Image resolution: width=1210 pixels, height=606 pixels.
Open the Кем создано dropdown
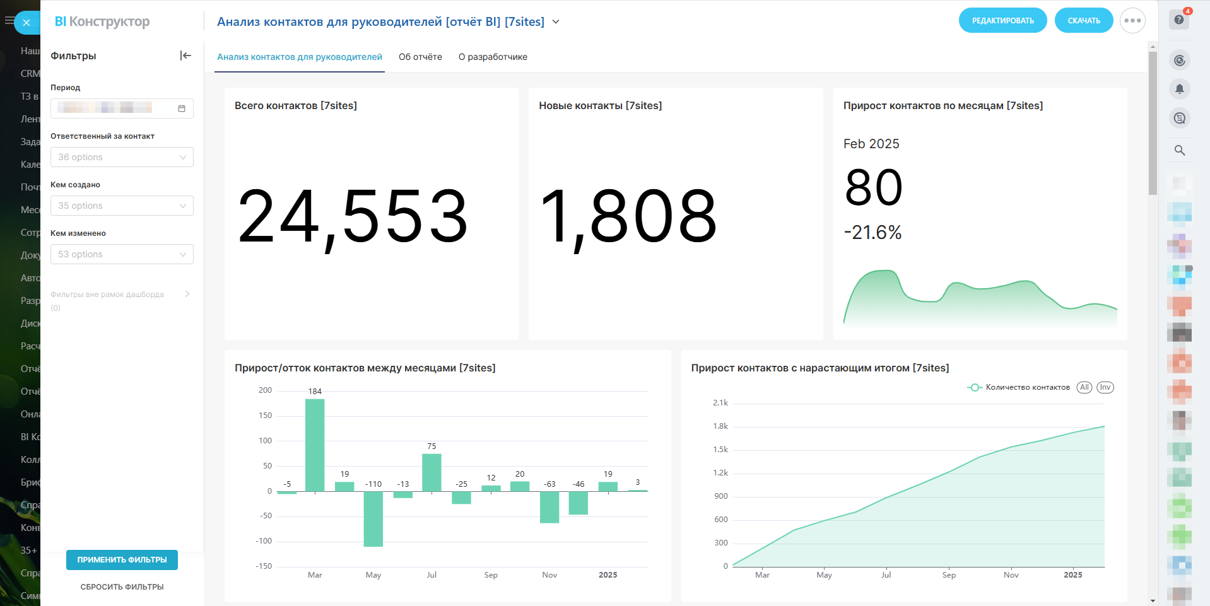click(x=122, y=206)
